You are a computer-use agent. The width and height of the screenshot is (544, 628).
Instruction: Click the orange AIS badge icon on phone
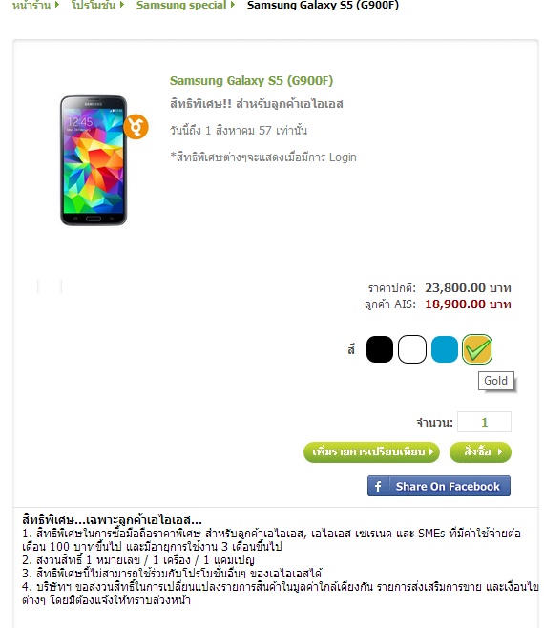click(136, 127)
